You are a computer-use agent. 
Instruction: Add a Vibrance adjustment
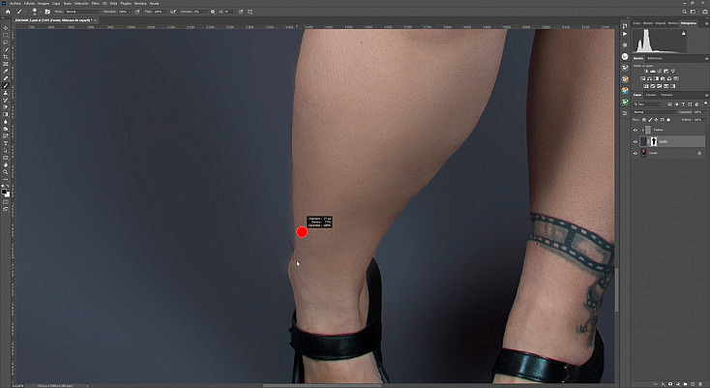[x=673, y=72]
